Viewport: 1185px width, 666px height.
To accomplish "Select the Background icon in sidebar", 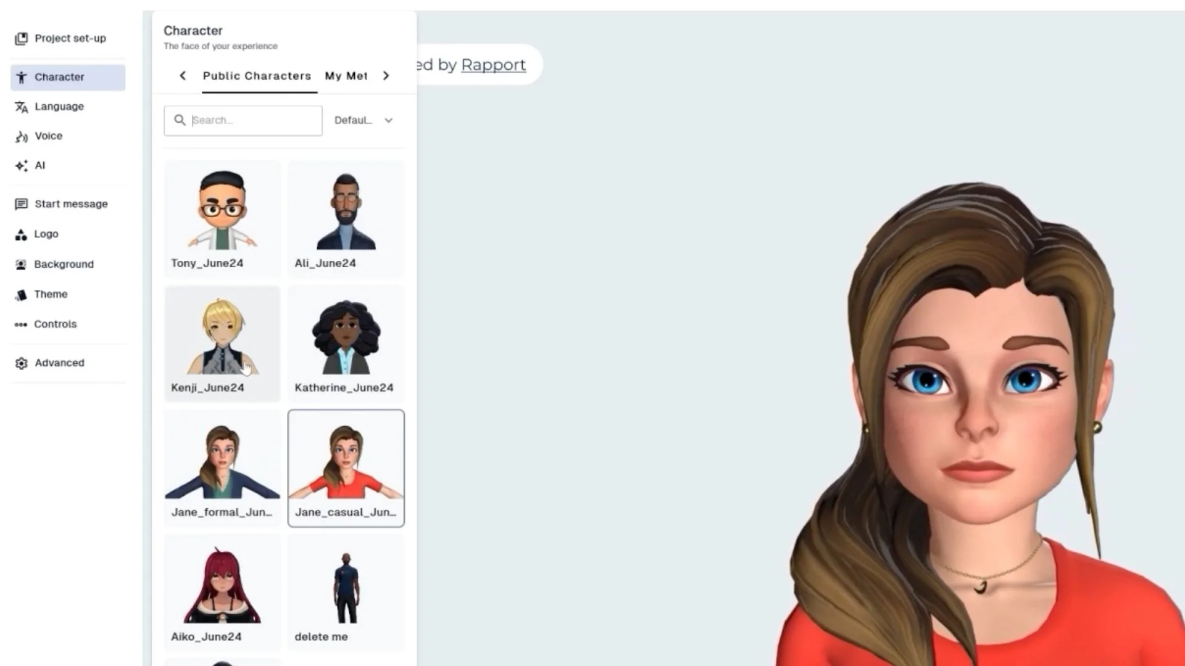I will 21,265.
